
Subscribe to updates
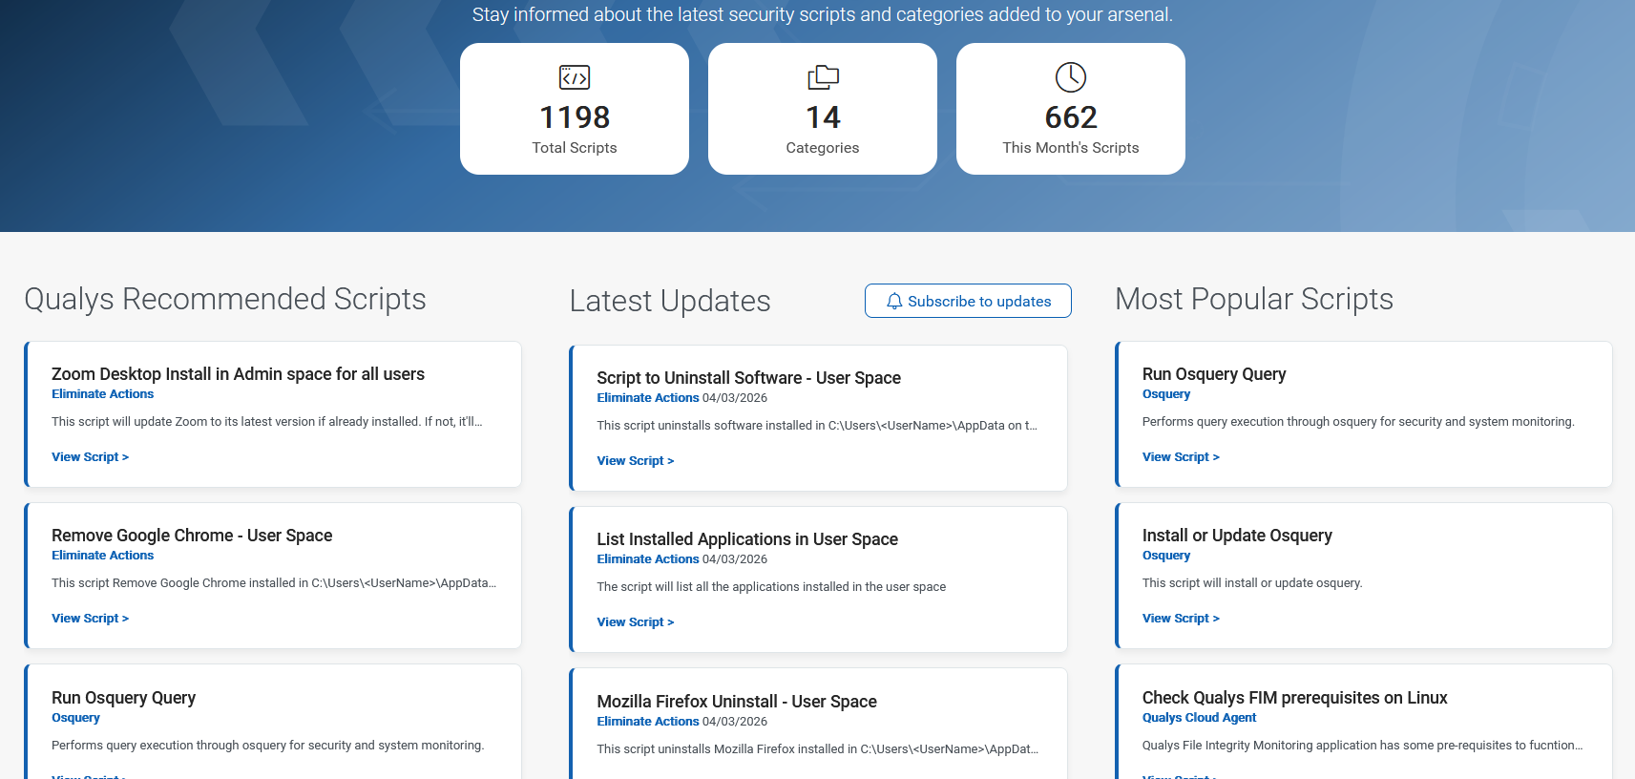tap(968, 302)
